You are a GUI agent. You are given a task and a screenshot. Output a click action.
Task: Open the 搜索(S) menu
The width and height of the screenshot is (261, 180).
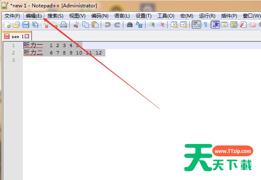(x=55, y=16)
